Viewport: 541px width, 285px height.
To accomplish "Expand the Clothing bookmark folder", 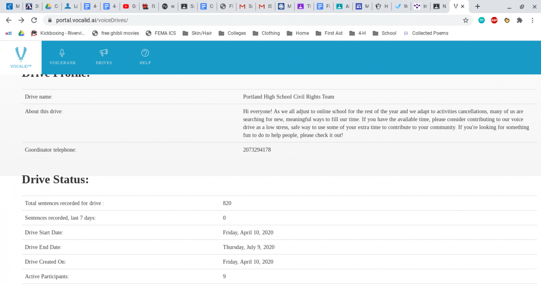I will pos(266,33).
